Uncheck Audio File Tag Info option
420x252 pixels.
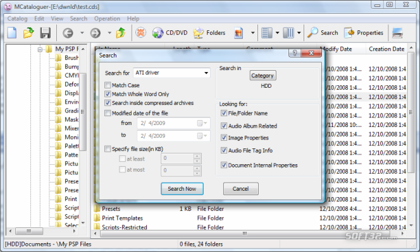tap(224, 150)
